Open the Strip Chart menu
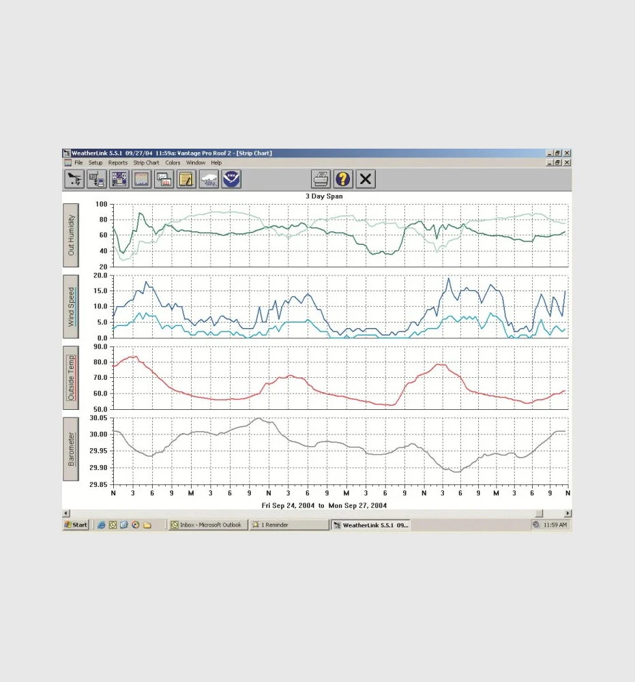Screen dimensions: 635x682 (146, 163)
